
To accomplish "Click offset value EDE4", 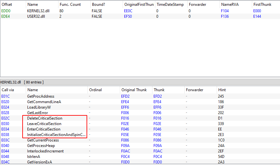I will [5, 16].
